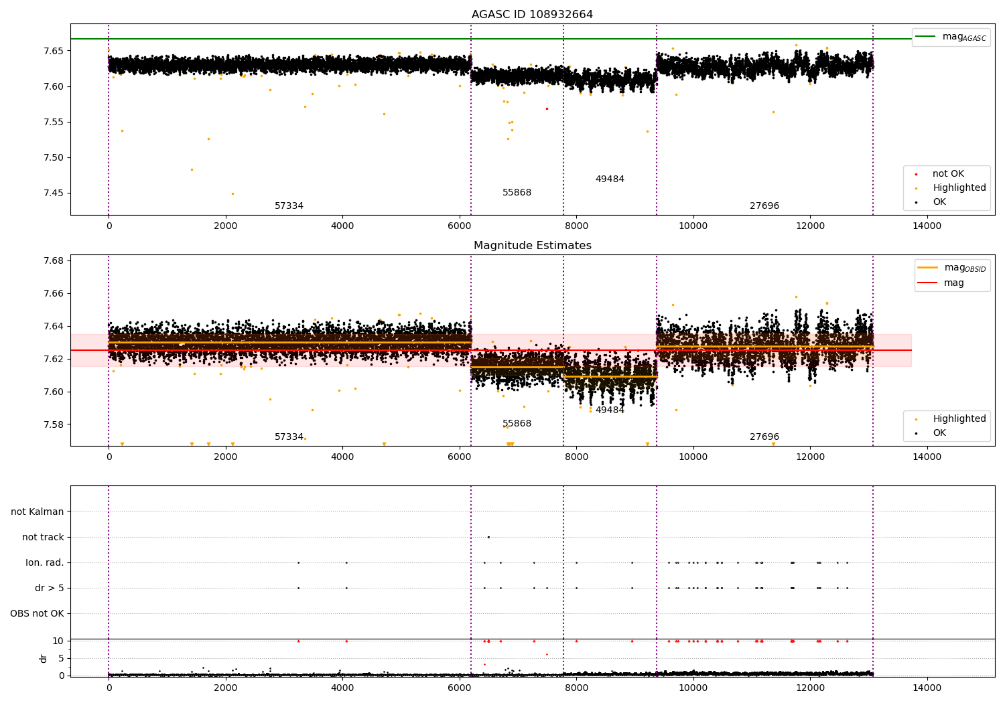Click the "not Kalman" row label
This screenshot has width=1005, height=703.
point(38,512)
